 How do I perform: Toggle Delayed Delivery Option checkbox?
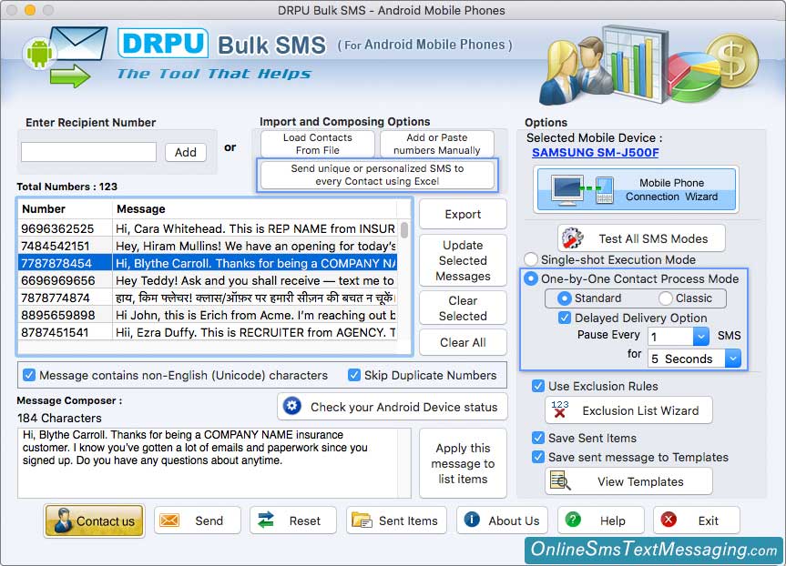(565, 318)
